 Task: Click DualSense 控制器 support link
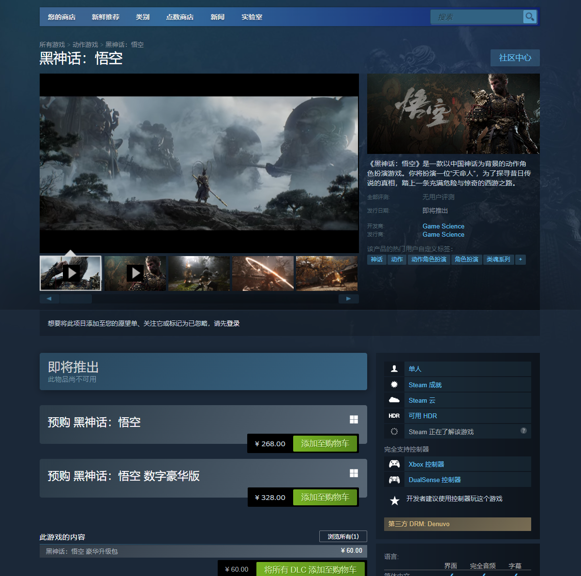pos(434,480)
